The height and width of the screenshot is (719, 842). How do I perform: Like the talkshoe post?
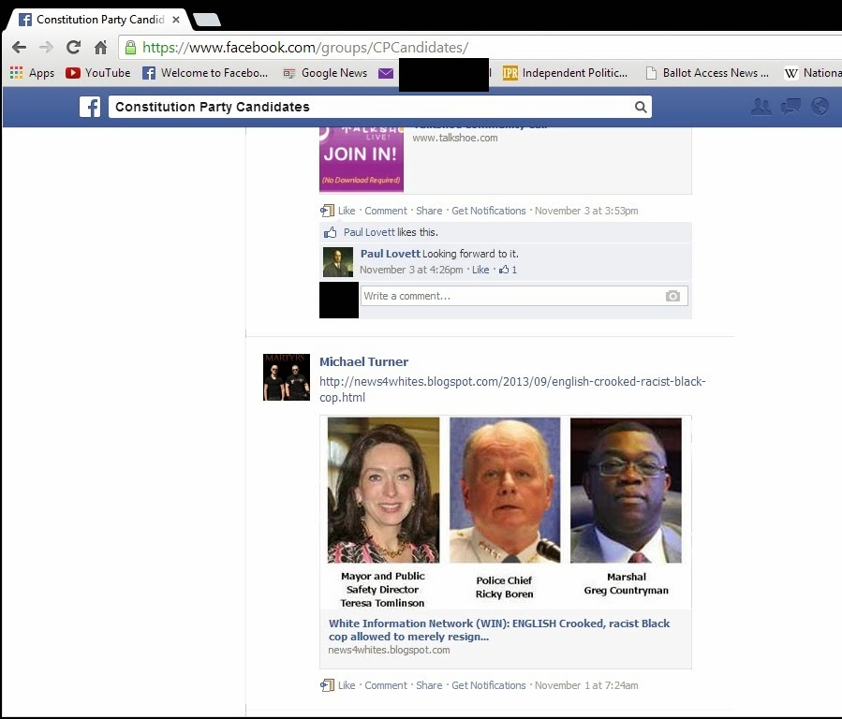[x=347, y=211]
